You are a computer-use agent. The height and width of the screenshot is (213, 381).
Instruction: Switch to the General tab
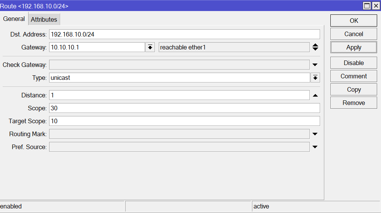tap(14, 19)
